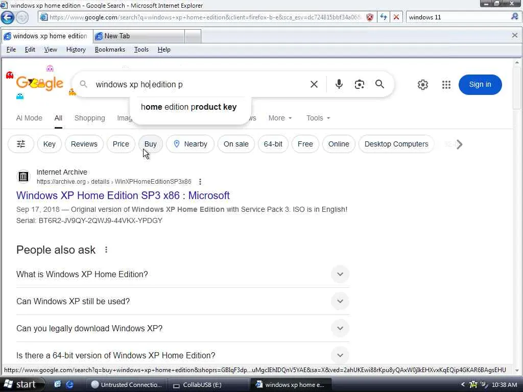The image size is (523, 392).
Task: Apply the Key filter chip
Action: click(x=50, y=144)
